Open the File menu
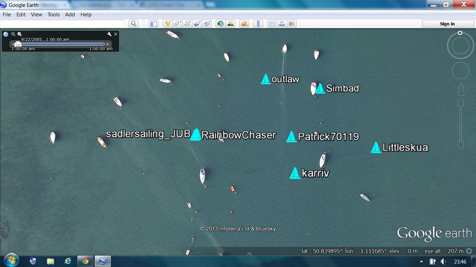Viewport: 476px width, 267px height. coord(7,15)
